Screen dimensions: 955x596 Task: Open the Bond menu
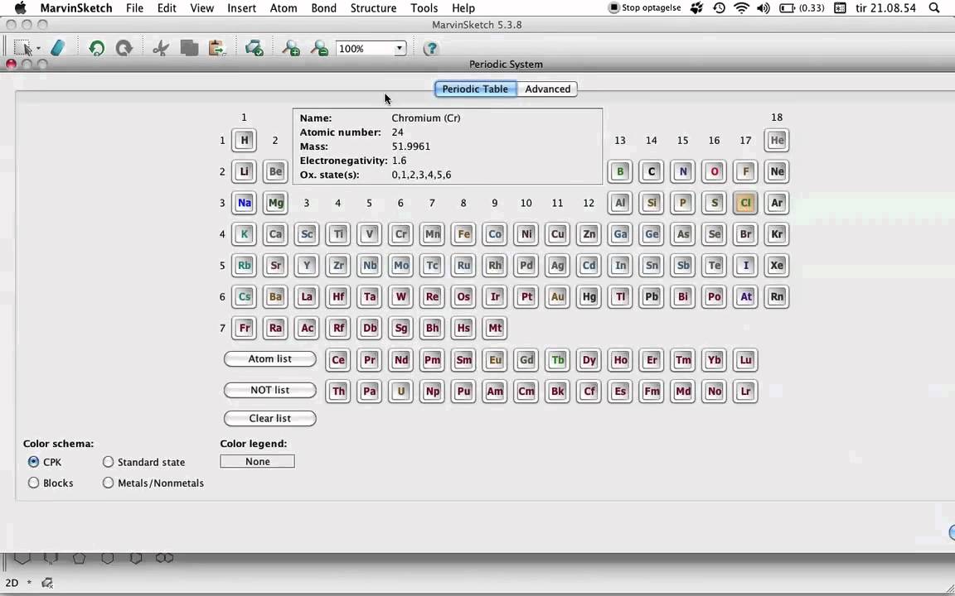coord(323,8)
